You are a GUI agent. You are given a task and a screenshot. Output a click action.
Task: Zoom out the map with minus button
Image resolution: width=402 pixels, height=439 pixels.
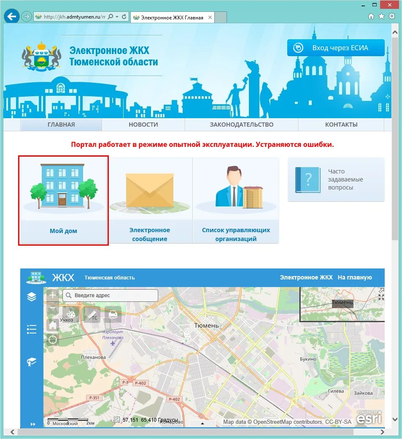tap(53, 309)
